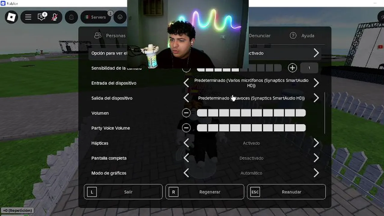The width and height of the screenshot is (384, 216).
Task: Click the Hápticas Activado value
Action: (x=251, y=143)
